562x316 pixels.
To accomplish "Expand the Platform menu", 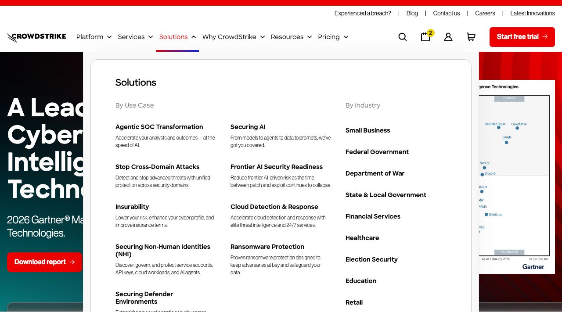I will click(x=94, y=37).
